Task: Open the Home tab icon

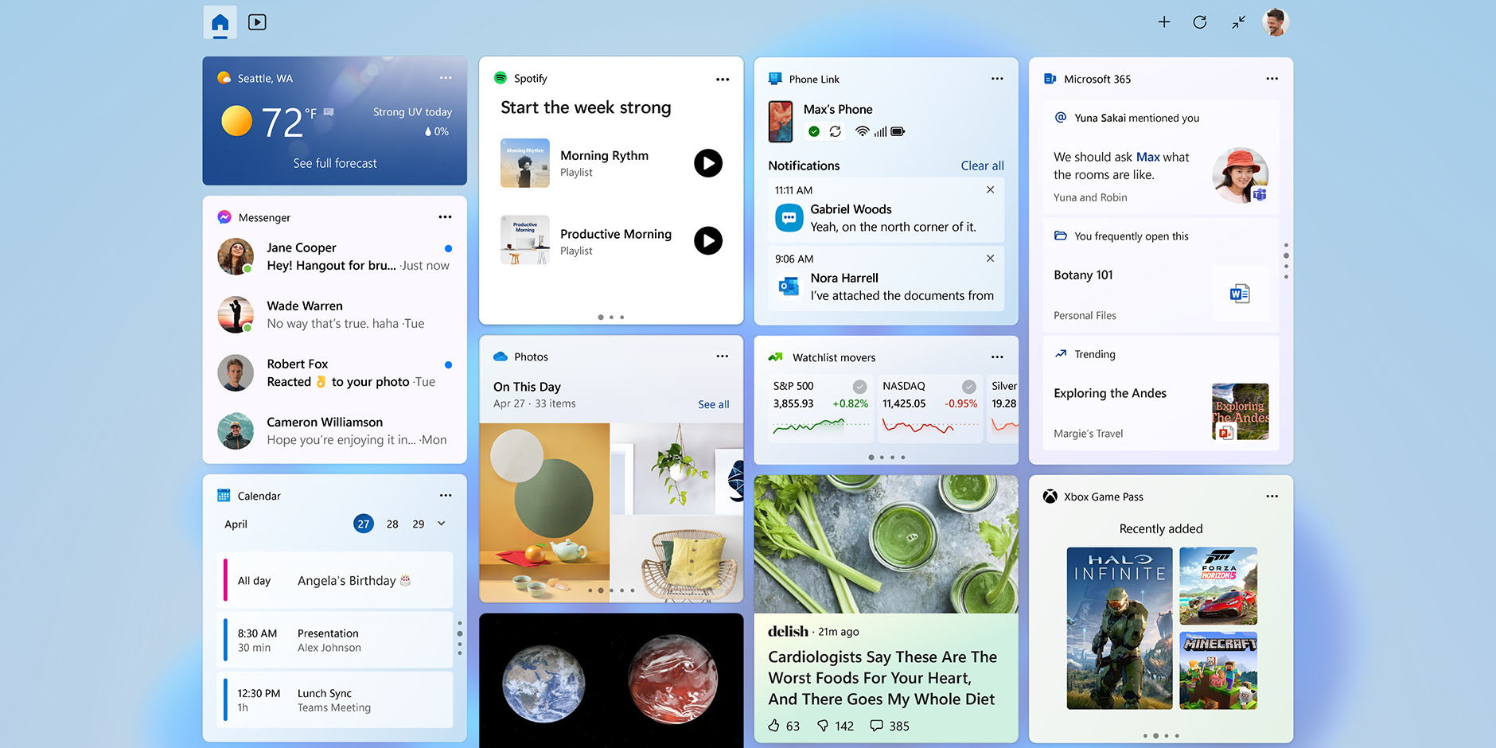Action: [220, 22]
